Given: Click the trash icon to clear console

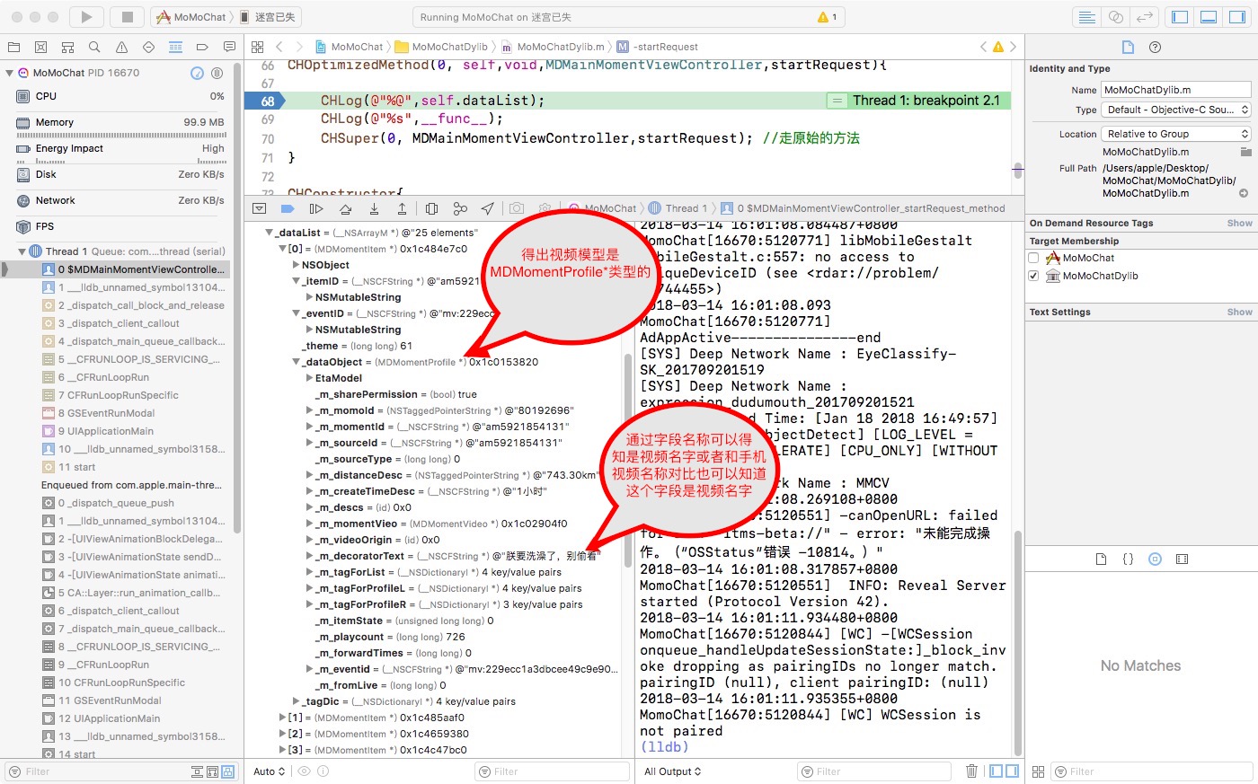Looking at the screenshot, I should point(971,771).
